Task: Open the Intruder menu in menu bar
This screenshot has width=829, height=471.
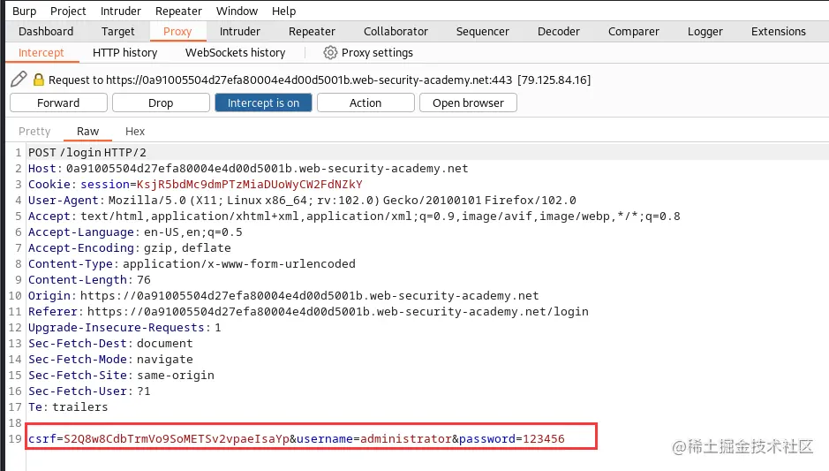Action: (121, 11)
